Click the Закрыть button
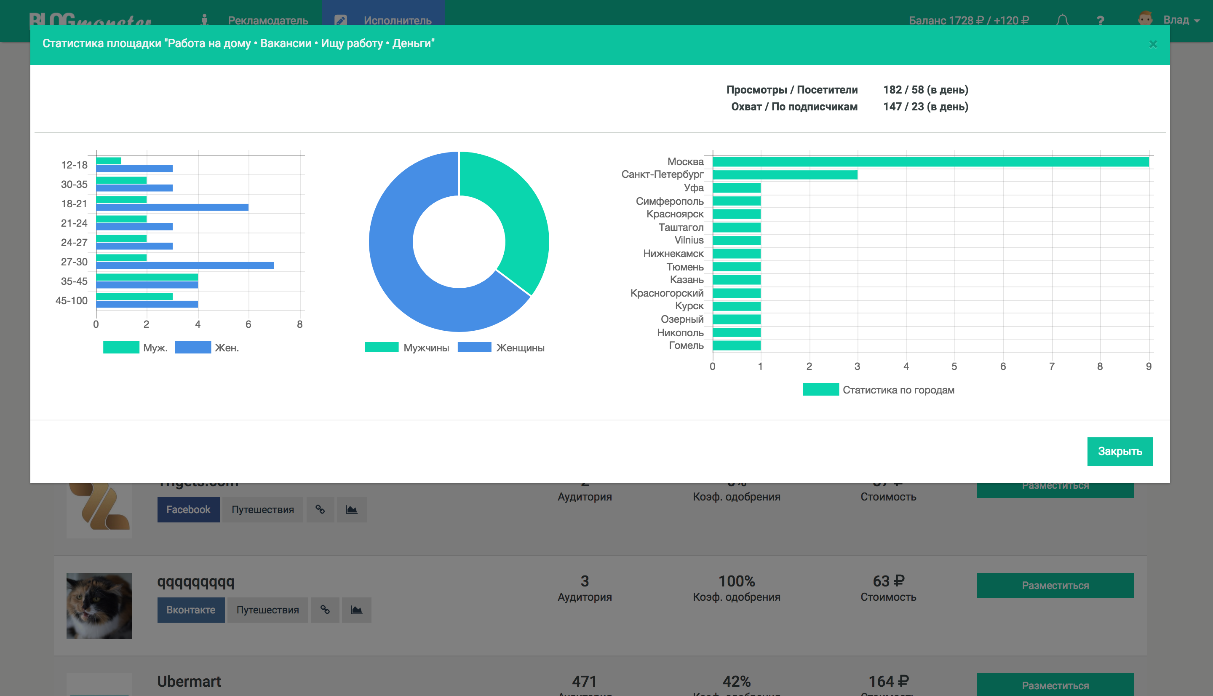1213x696 pixels. (x=1119, y=451)
